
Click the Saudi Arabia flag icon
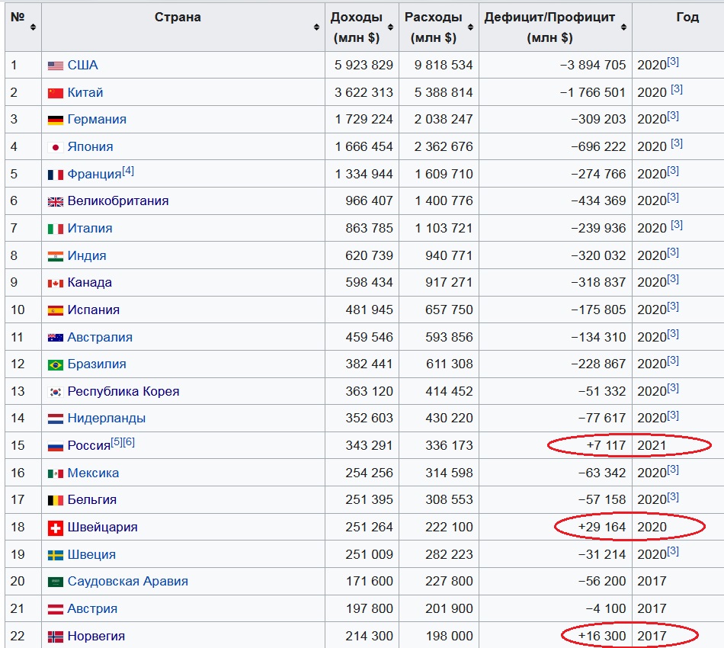[x=56, y=582]
